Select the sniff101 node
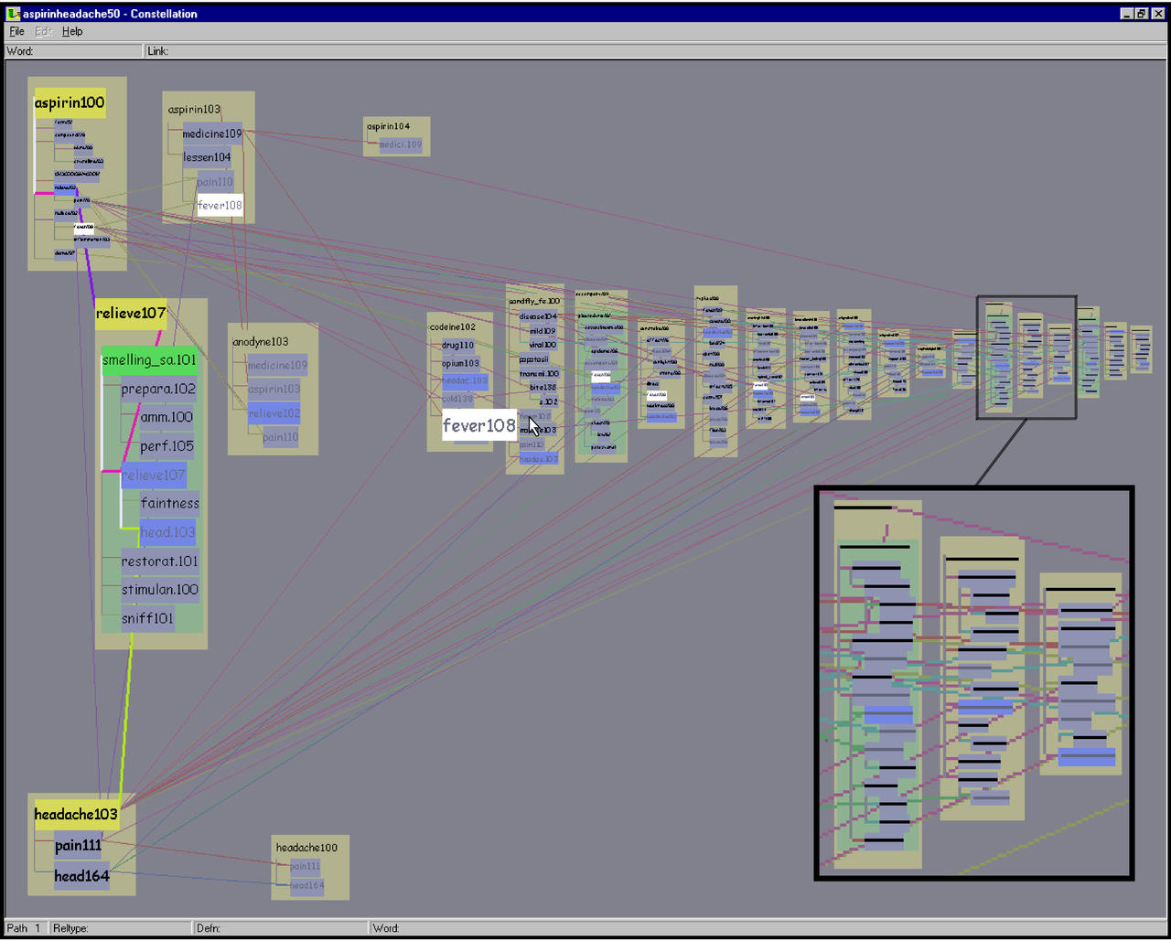1171x941 pixels. point(147,619)
